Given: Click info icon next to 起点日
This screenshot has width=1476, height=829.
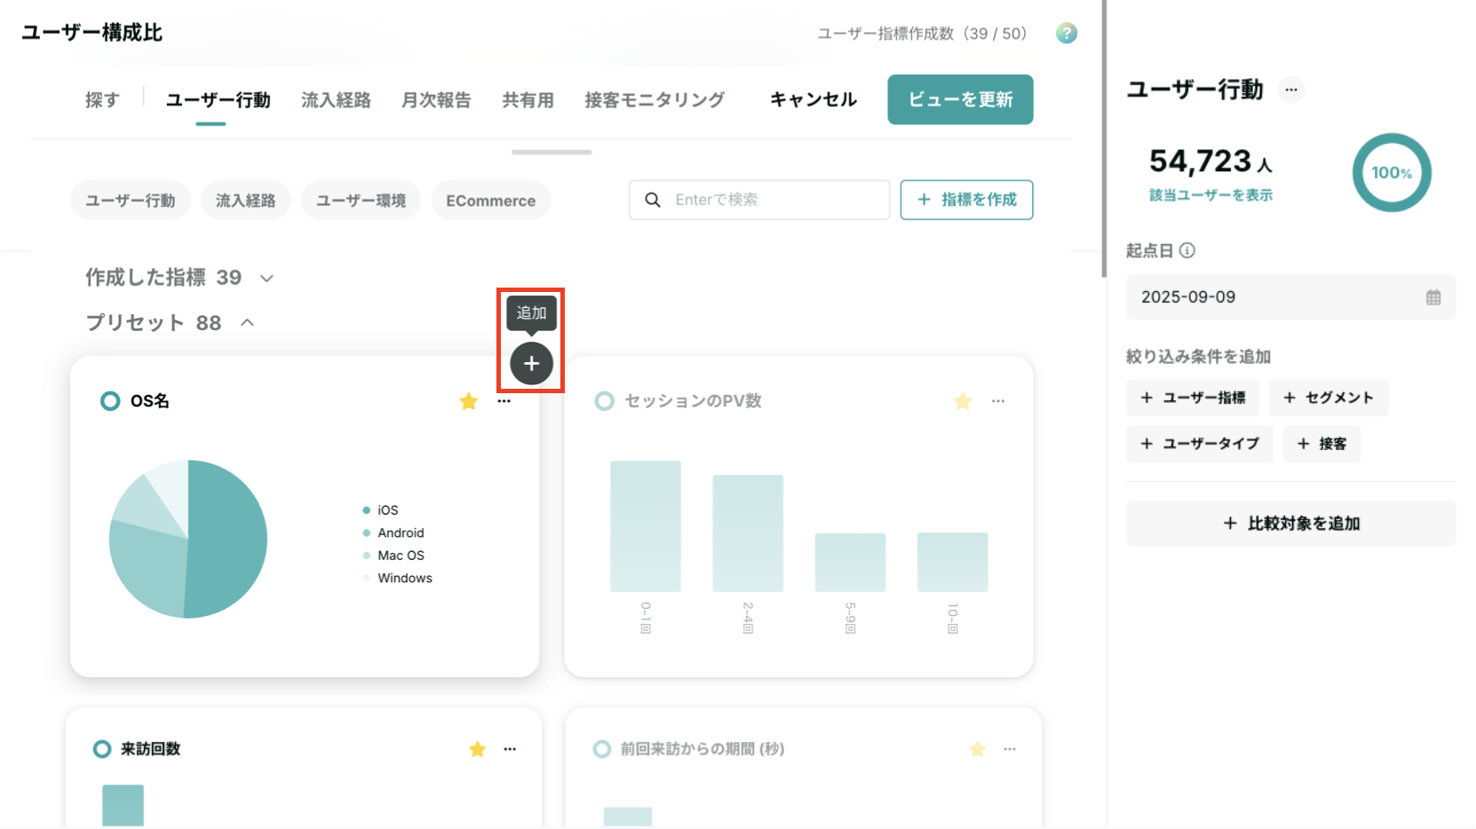Looking at the screenshot, I should pos(1187,250).
